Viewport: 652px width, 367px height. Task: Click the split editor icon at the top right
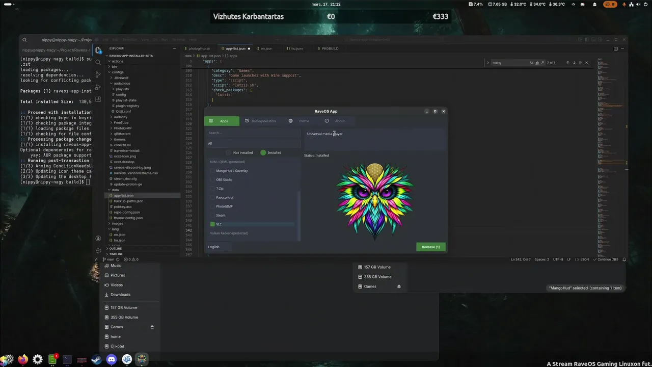coord(615,48)
